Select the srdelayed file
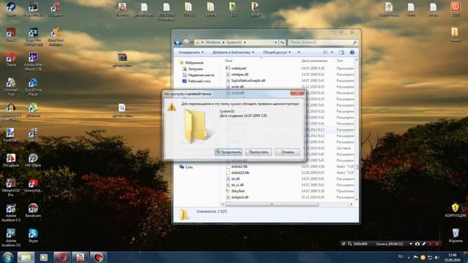 pos(238,68)
